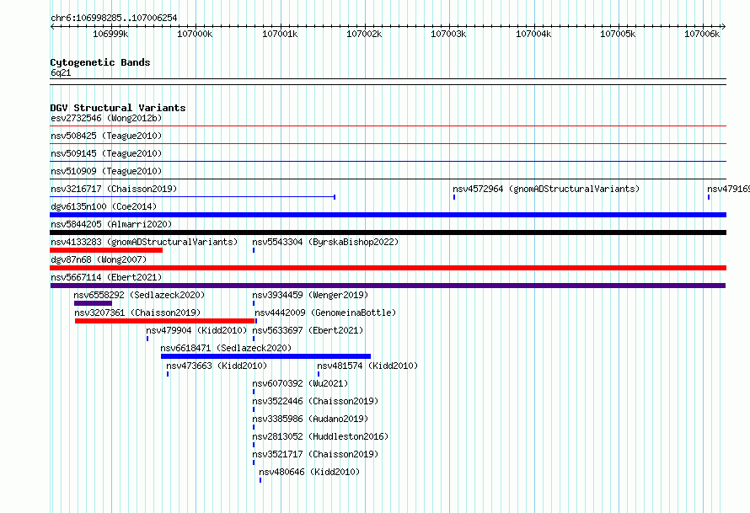Screen dimensions: 750x513
Task: Click nsv5667114 (Ebert2021) label
Action: (106, 277)
